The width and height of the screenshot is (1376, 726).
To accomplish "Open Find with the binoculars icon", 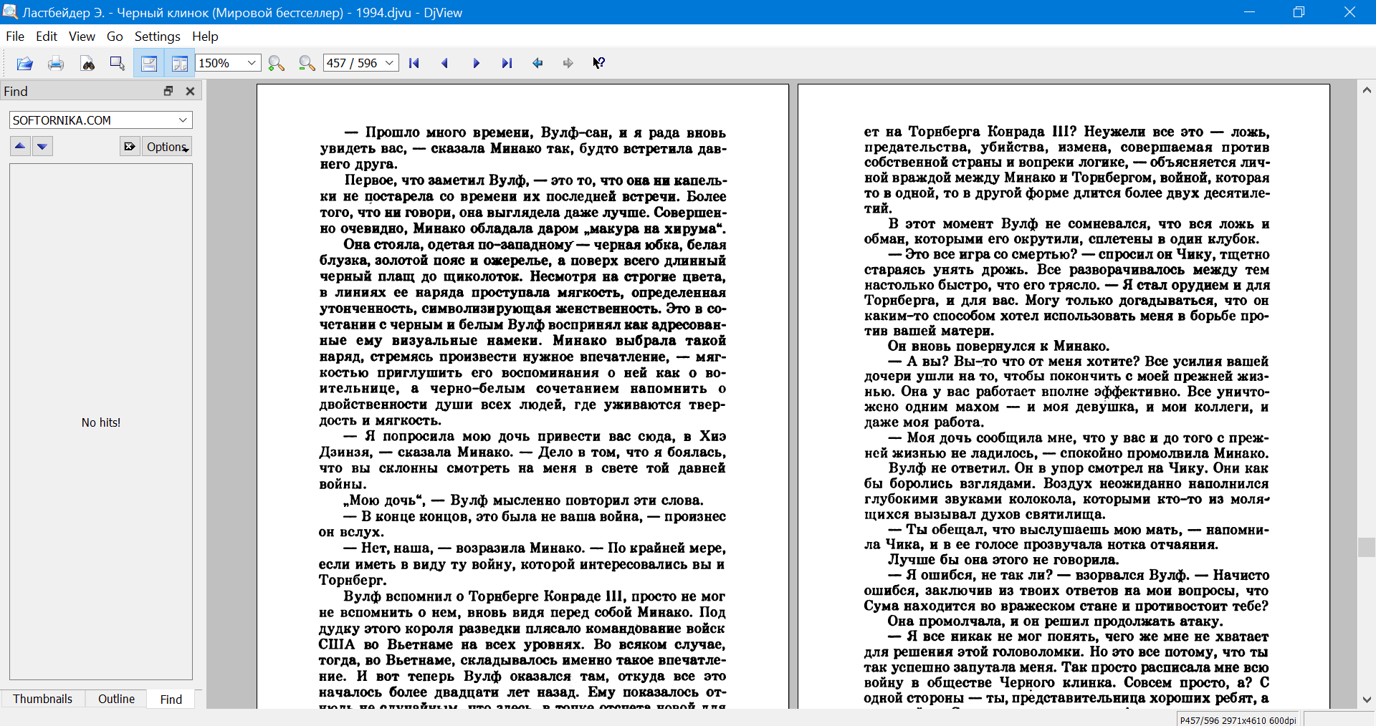I will click(87, 64).
